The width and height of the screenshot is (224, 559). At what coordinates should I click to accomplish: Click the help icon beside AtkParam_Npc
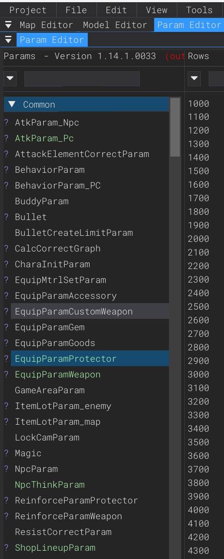tap(6, 122)
